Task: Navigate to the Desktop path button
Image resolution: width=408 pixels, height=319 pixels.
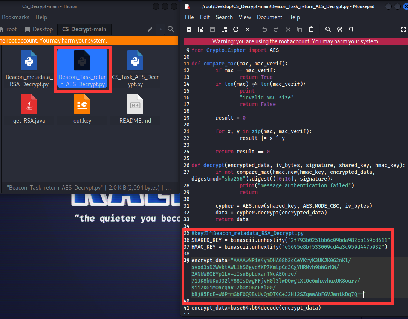Action: (x=38, y=29)
